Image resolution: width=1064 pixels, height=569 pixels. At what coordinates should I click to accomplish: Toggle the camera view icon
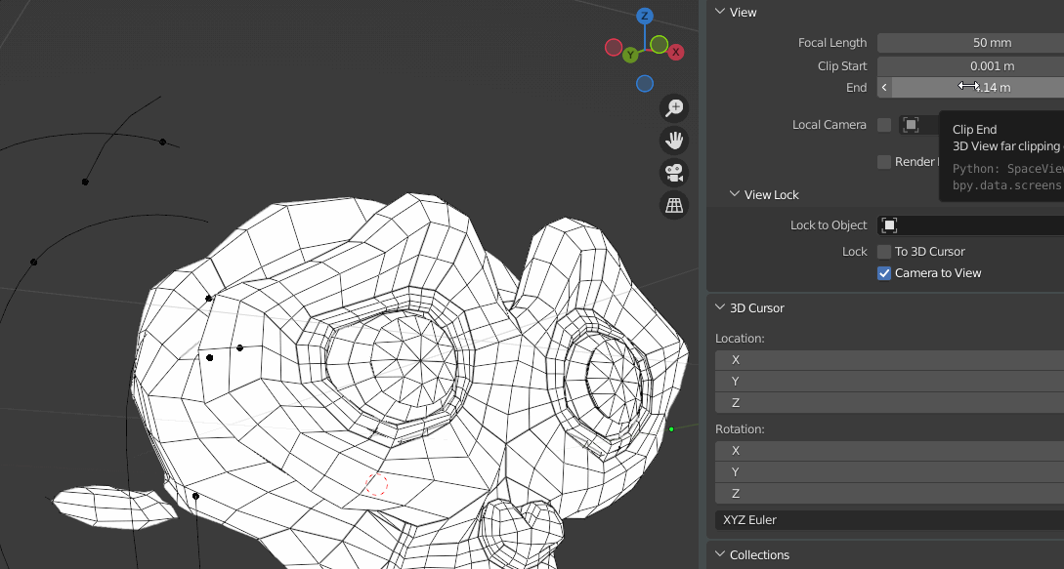[x=674, y=173]
